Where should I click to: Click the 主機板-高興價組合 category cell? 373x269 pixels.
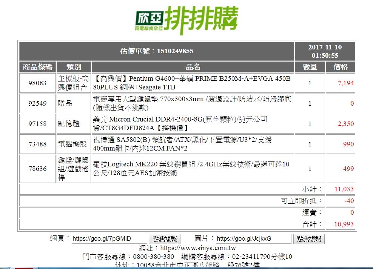tap(74, 83)
